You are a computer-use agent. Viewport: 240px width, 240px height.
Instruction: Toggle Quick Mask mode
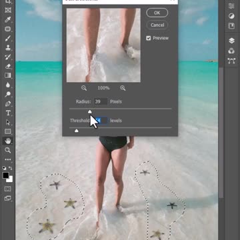pos(8,189)
